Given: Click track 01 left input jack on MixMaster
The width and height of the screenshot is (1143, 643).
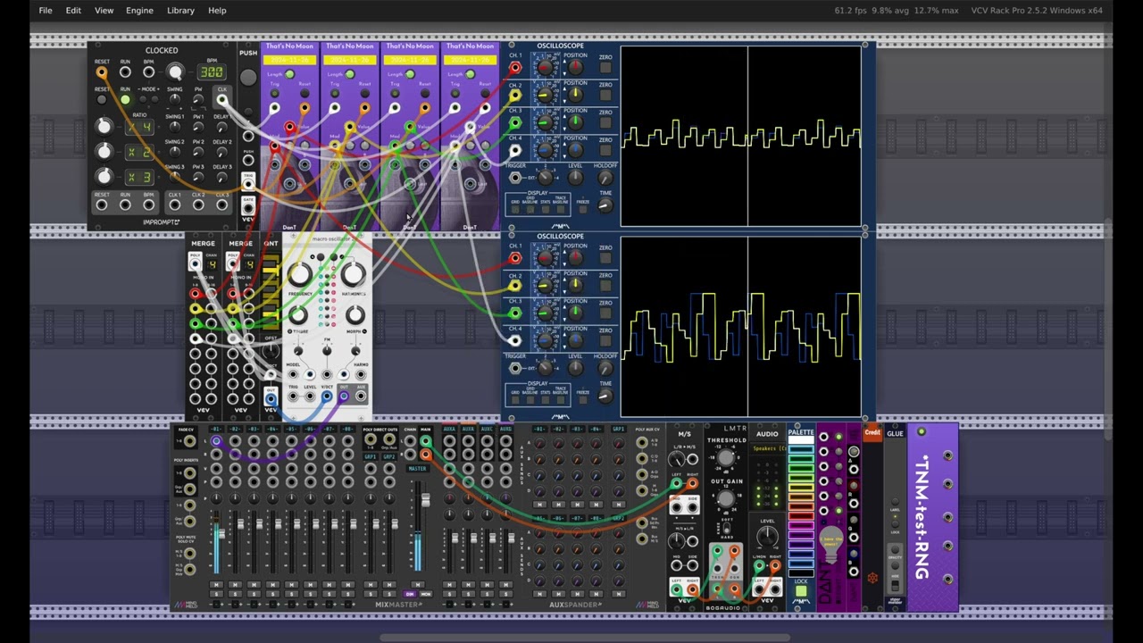Looking at the screenshot, I should pos(216,441).
